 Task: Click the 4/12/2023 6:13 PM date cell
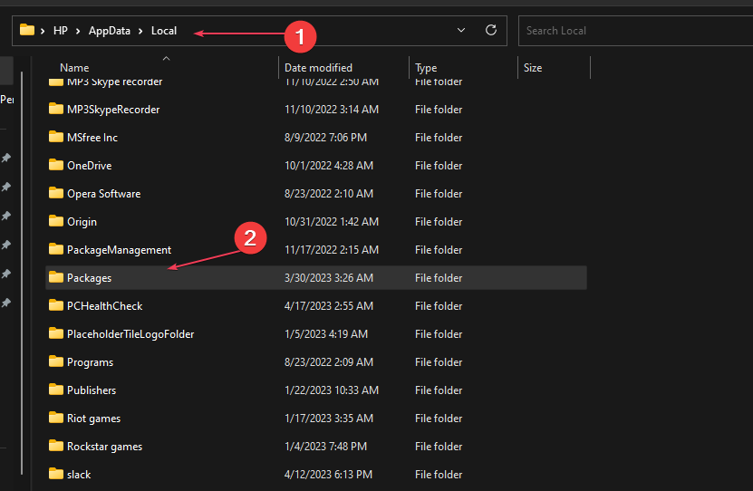329,474
